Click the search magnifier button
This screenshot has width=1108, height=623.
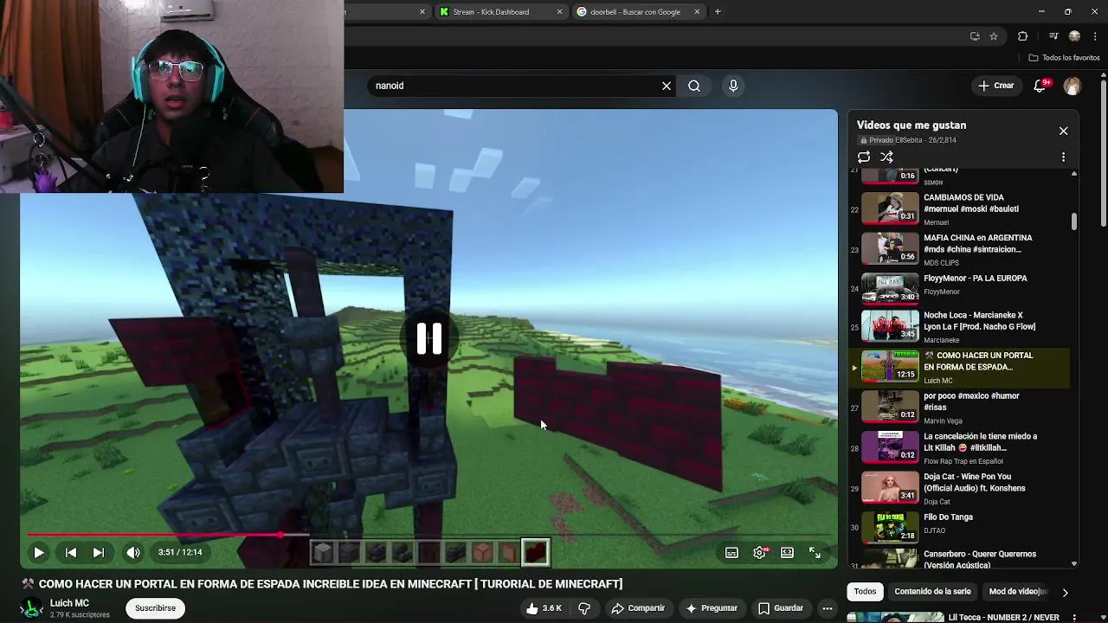[694, 86]
